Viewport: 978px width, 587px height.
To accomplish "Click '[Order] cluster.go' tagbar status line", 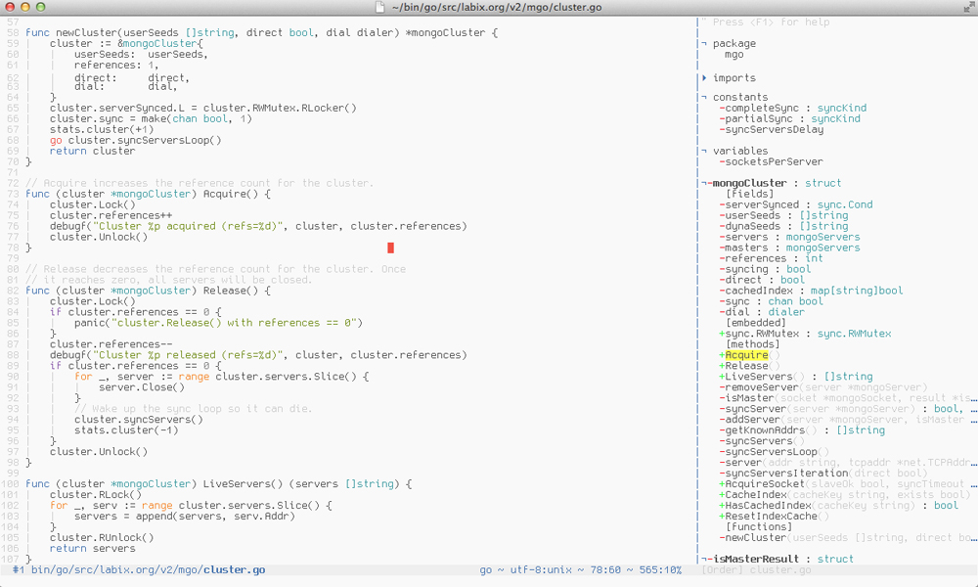I will tap(755, 569).
